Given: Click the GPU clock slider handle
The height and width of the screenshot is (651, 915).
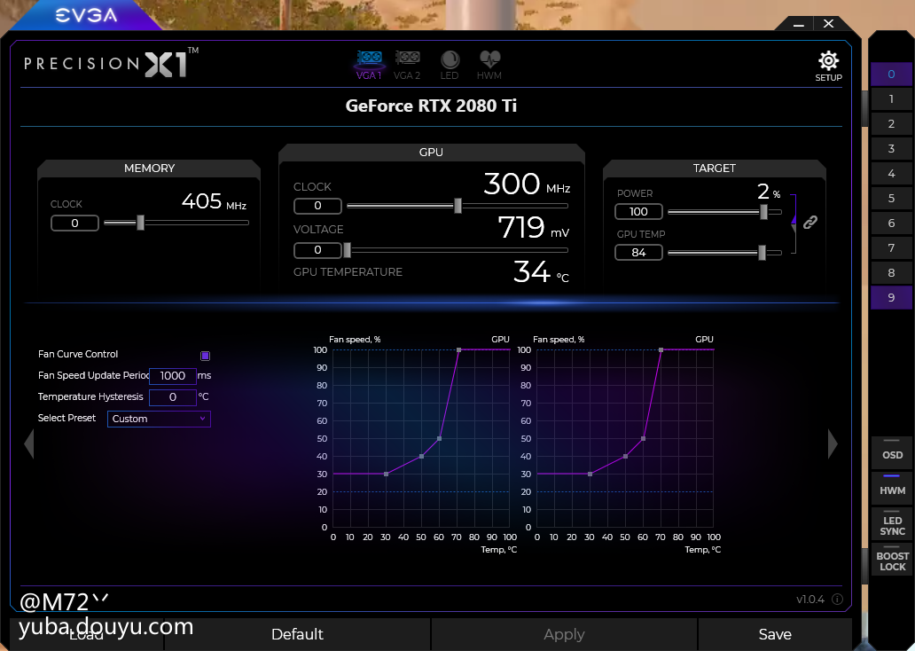Looking at the screenshot, I should click(x=458, y=206).
